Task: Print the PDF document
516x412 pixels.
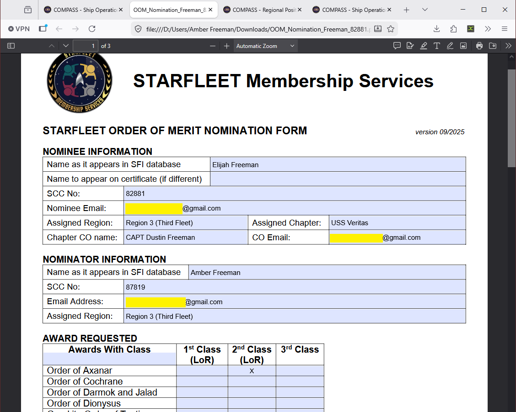Action: click(x=479, y=46)
